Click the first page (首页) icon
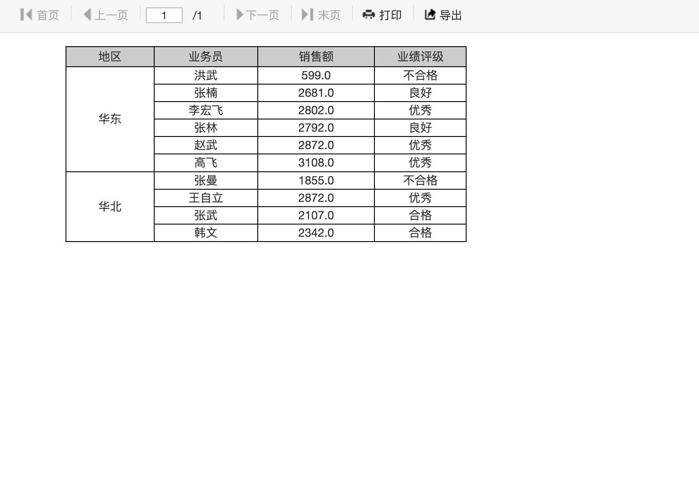The height and width of the screenshot is (477, 699). pyautogui.click(x=26, y=15)
